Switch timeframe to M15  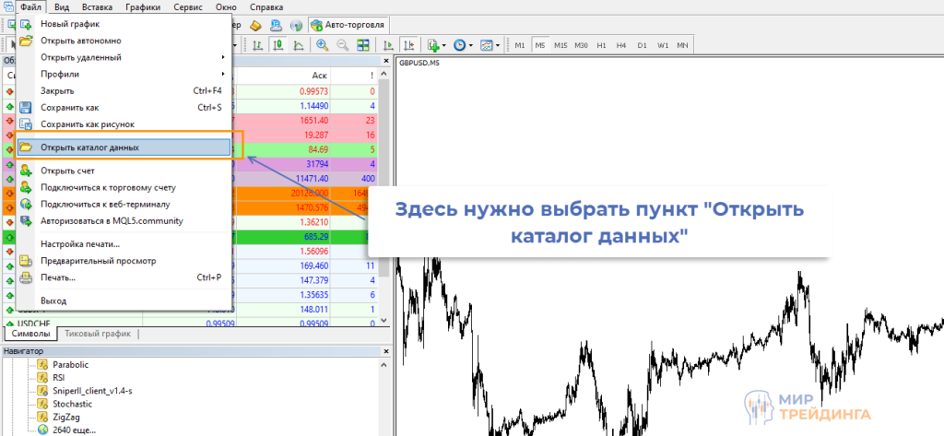click(x=560, y=44)
